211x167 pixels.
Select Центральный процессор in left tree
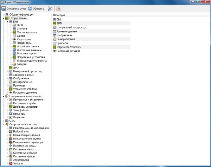[27, 71]
